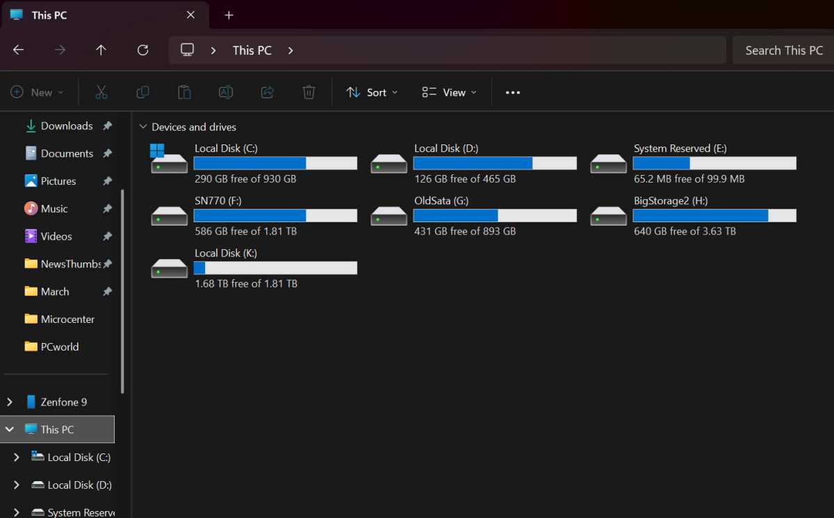Refresh the current view

click(142, 49)
